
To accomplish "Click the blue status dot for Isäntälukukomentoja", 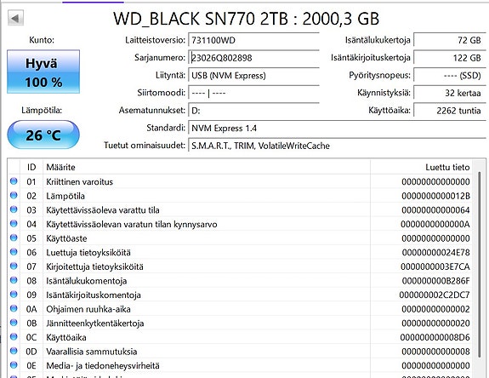I will [14, 280].
